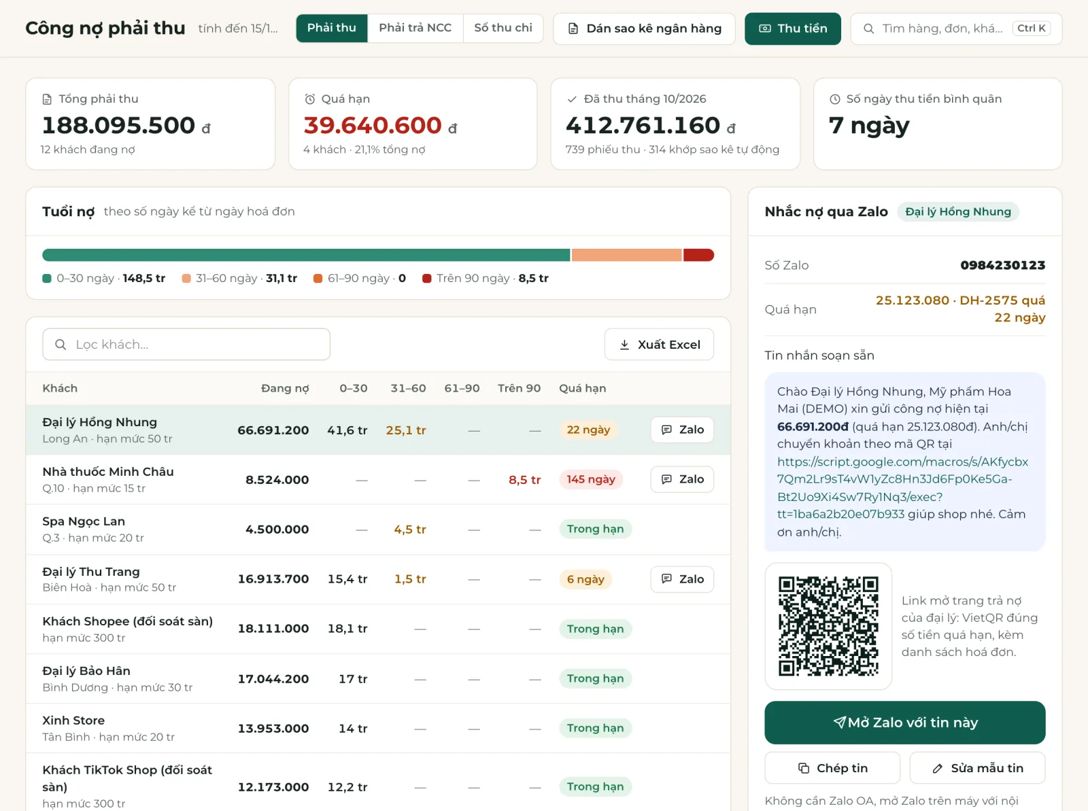This screenshot has width=1088, height=811.
Task: Click the alarm clock icon beside Quá hạn
Action: tap(310, 99)
